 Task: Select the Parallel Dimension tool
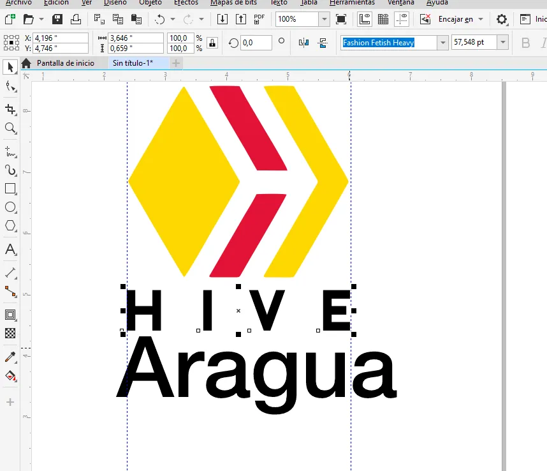pyautogui.click(x=10, y=273)
